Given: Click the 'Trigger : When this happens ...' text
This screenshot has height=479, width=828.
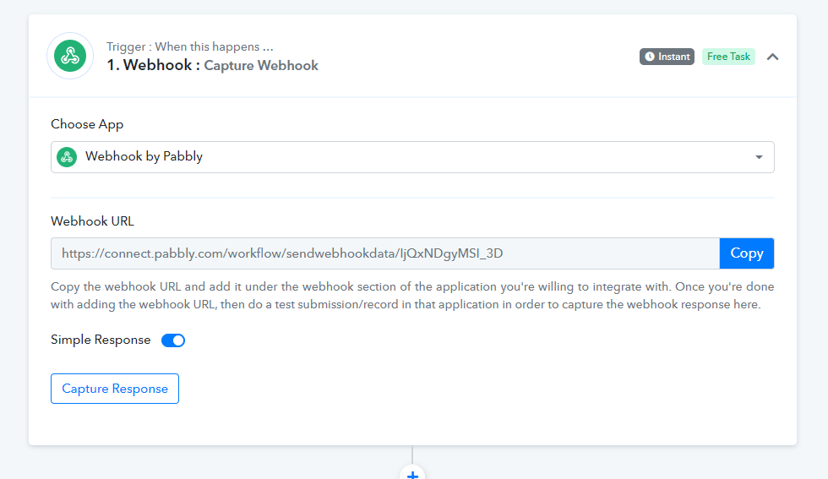Looking at the screenshot, I should click(189, 46).
